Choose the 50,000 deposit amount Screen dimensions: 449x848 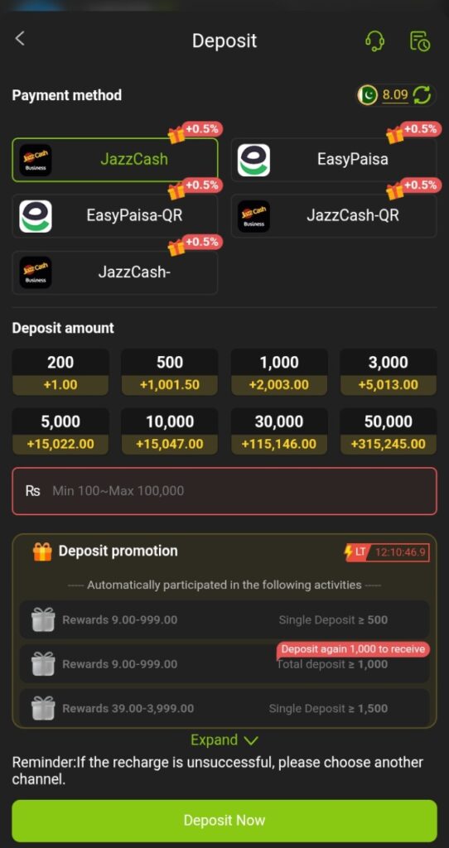[x=389, y=431]
